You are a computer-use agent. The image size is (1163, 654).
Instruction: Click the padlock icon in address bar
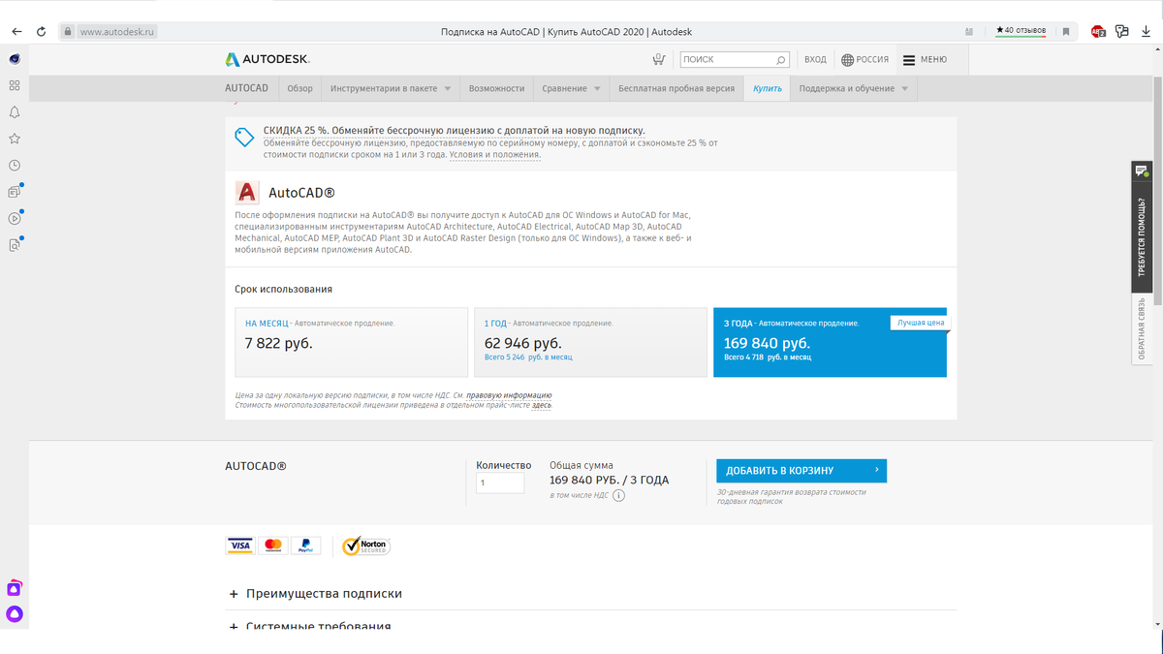(x=68, y=31)
